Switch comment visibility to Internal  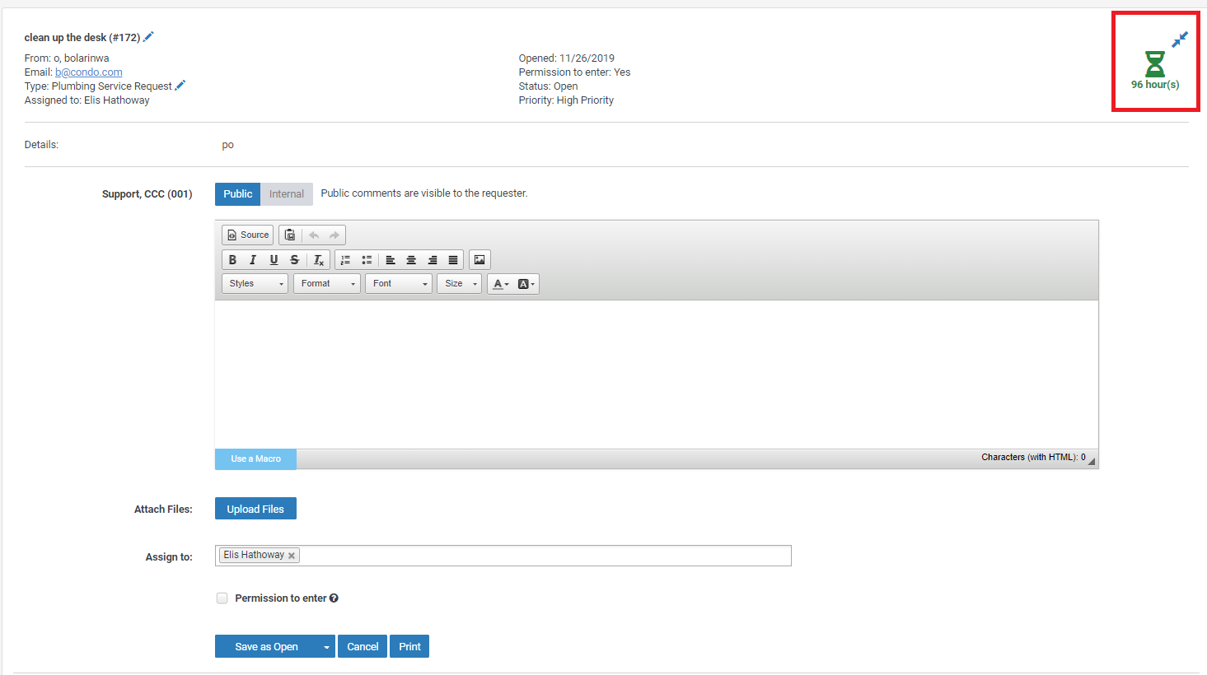click(286, 193)
